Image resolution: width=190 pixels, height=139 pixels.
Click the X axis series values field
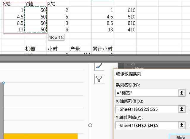pyautogui.click(x=147, y=109)
